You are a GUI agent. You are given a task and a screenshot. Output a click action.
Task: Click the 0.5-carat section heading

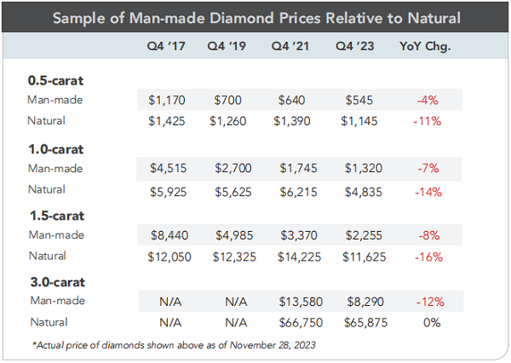[x=55, y=81]
